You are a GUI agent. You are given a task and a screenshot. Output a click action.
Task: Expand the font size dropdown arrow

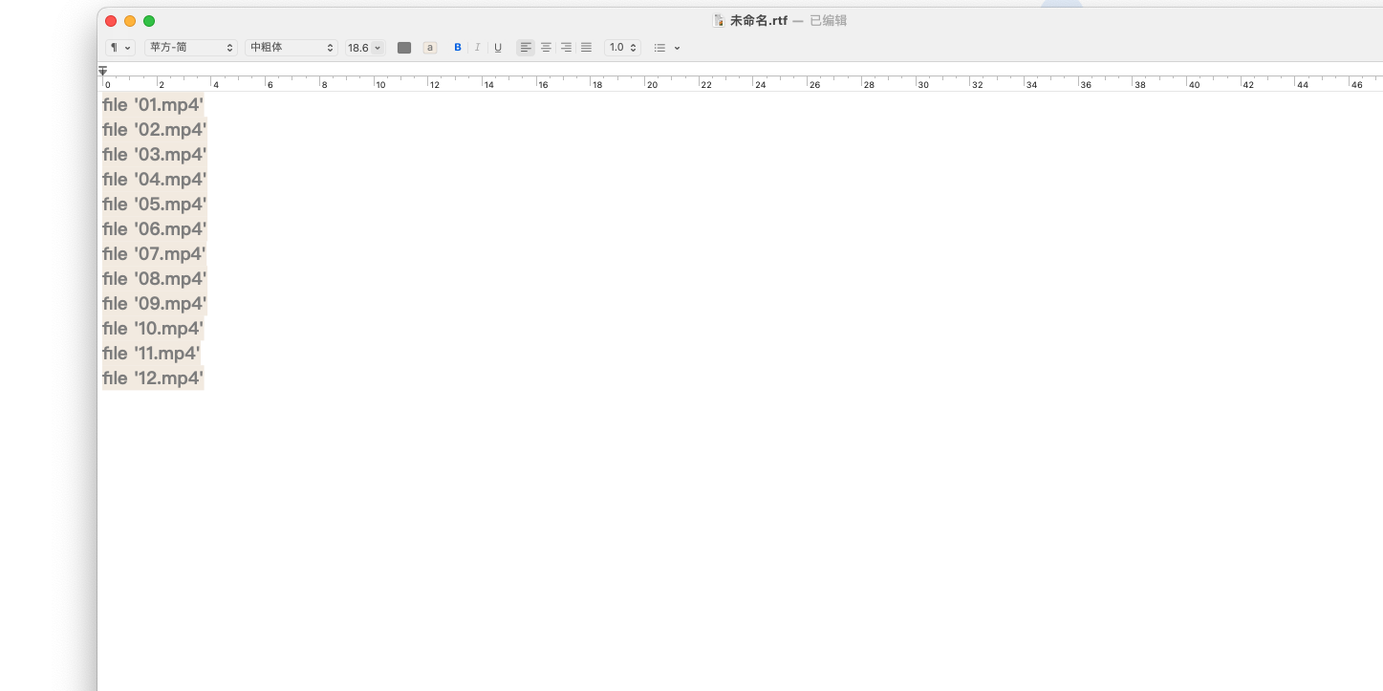tap(378, 48)
